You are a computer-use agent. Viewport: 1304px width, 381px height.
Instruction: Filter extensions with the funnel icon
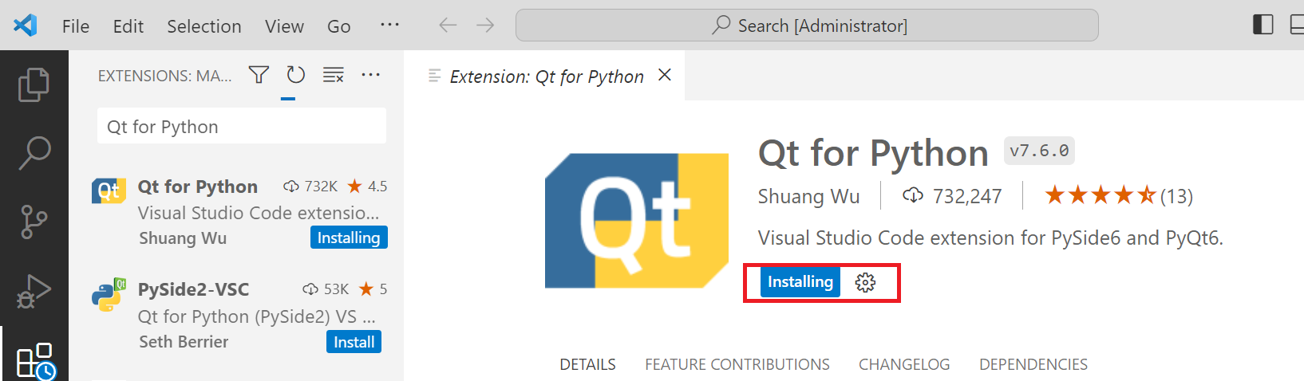pos(259,75)
